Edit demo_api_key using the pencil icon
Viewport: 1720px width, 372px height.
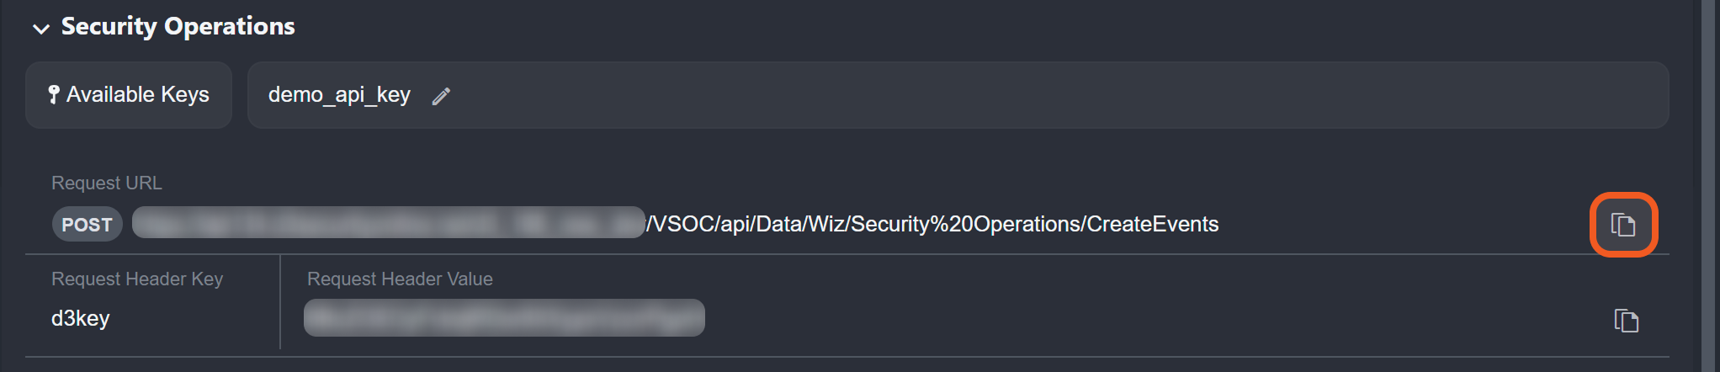pyautogui.click(x=441, y=97)
